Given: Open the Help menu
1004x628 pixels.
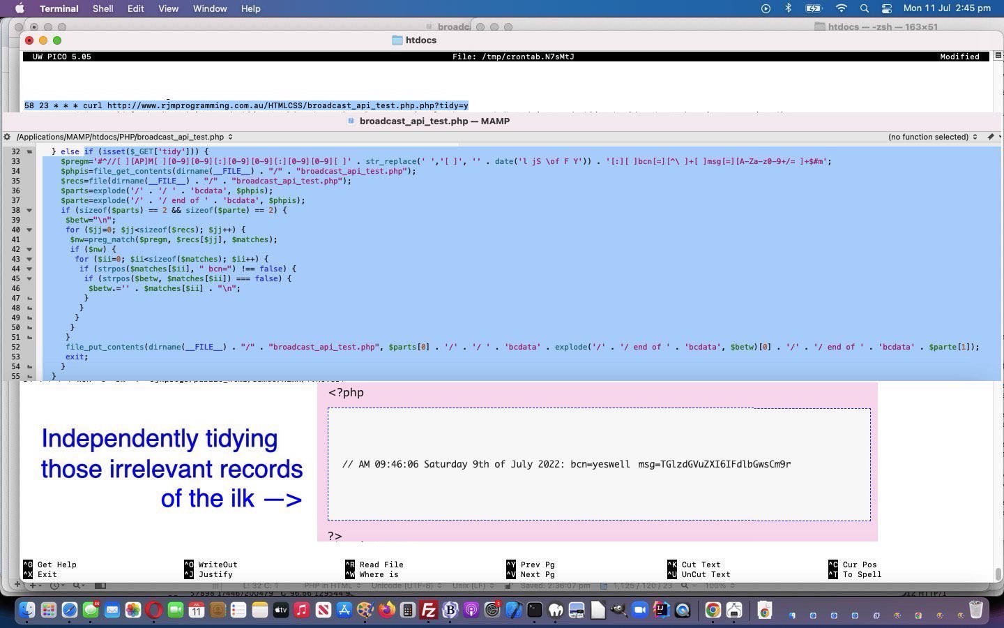Looking at the screenshot, I should point(250,8).
